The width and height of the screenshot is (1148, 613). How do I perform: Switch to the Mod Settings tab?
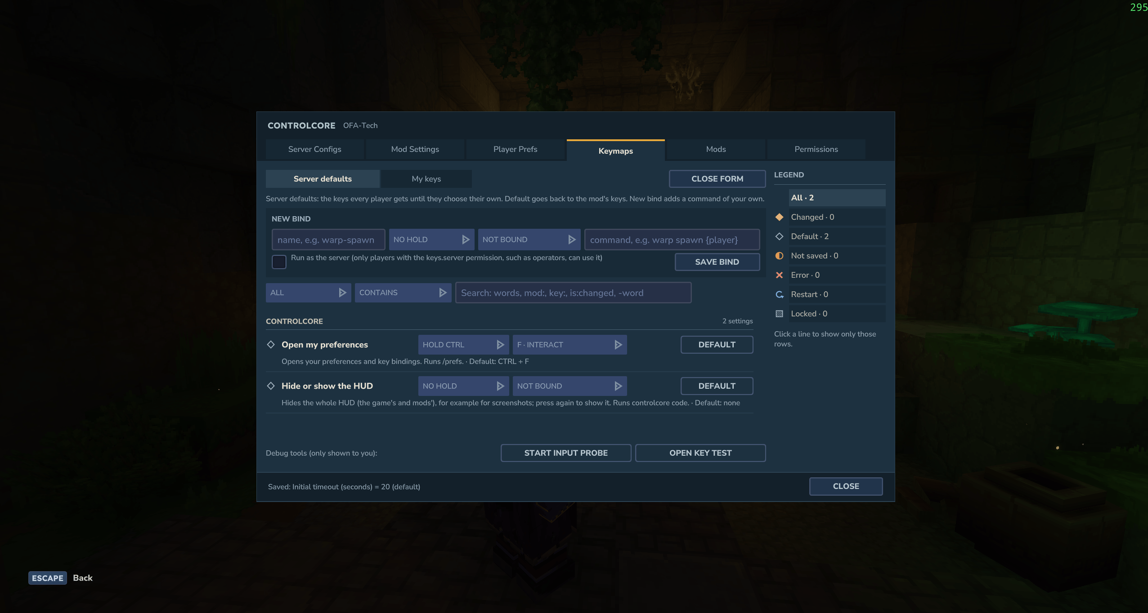coord(415,149)
